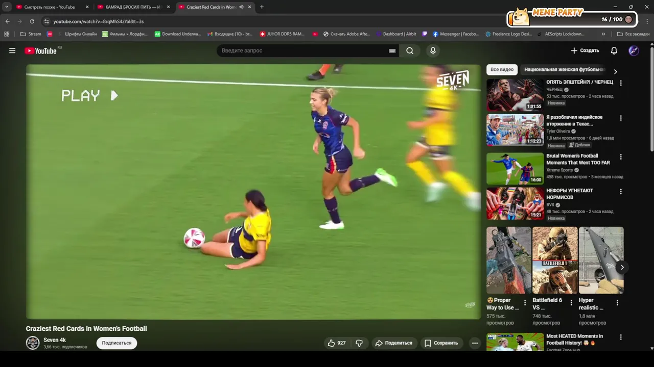This screenshot has width=654, height=367.
Task: Click the search magnifier button
Action: coord(410,50)
